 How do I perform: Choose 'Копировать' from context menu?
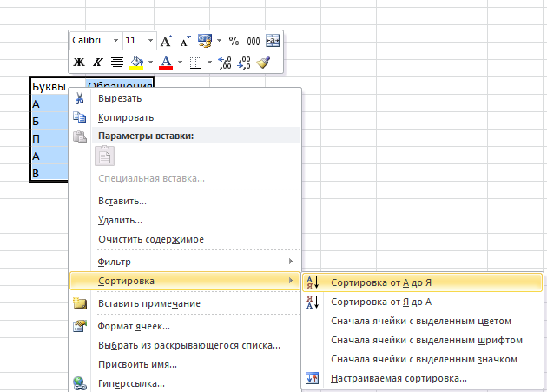click(126, 117)
